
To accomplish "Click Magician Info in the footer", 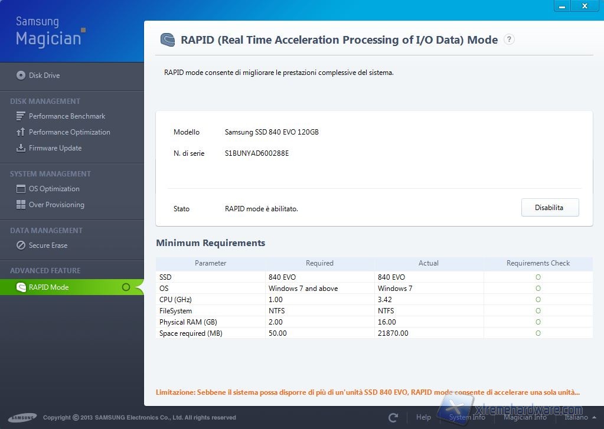I will coord(525,417).
